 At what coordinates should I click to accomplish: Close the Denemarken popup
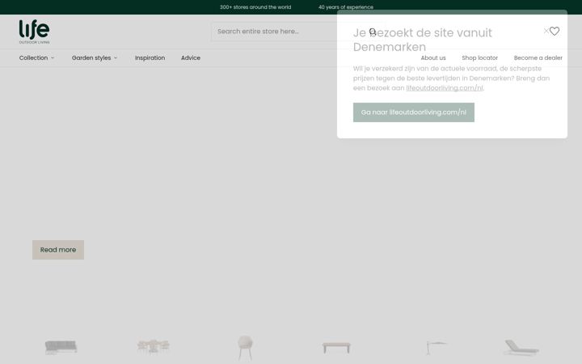tap(546, 31)
